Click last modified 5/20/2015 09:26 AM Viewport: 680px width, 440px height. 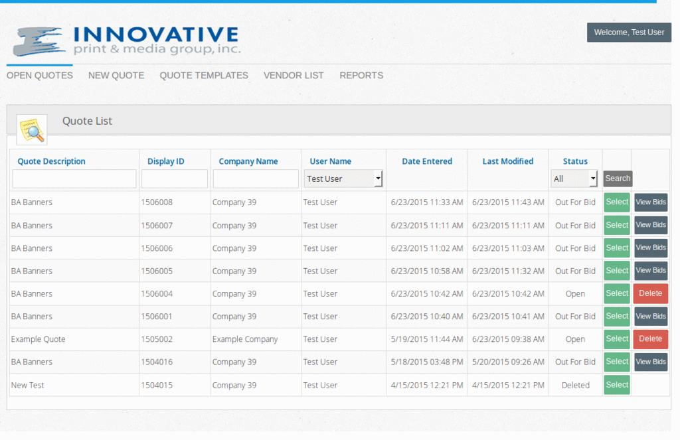pos(508,362)
